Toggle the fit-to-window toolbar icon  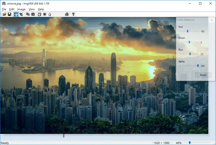tap(16, 14)
